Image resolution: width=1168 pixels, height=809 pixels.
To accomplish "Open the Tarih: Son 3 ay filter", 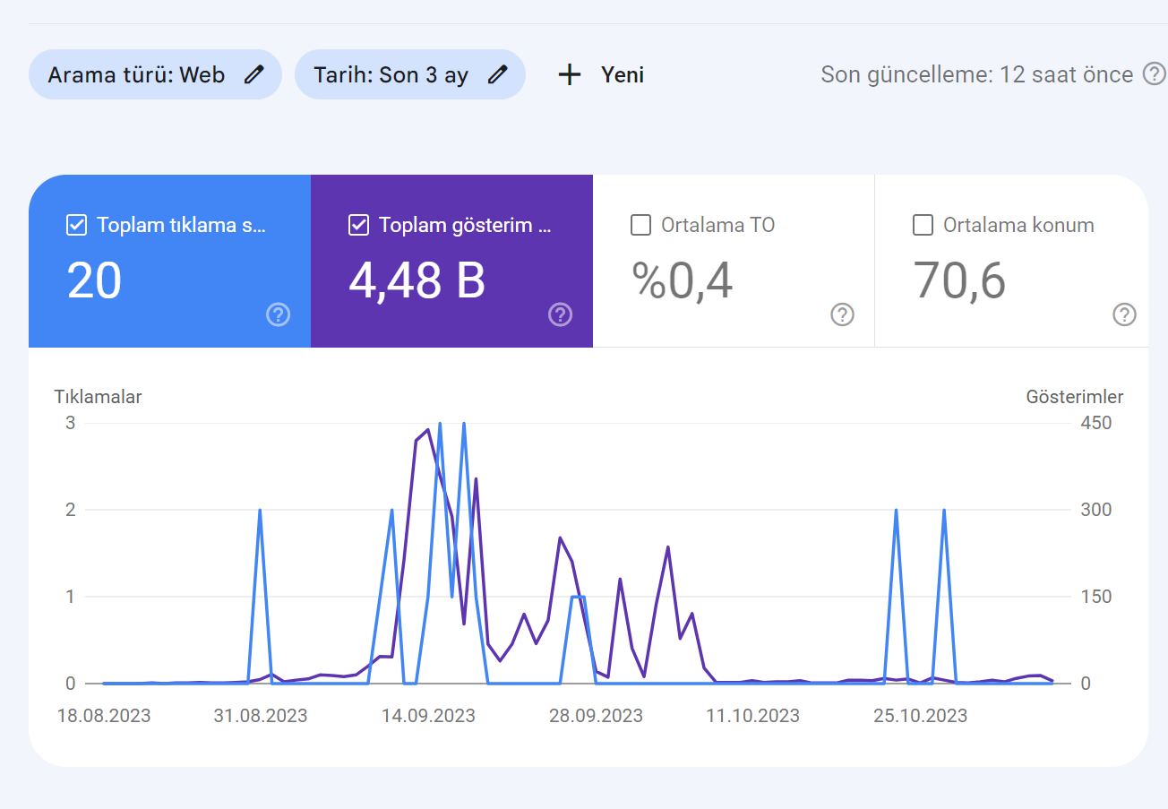I will tap(410, 74).
